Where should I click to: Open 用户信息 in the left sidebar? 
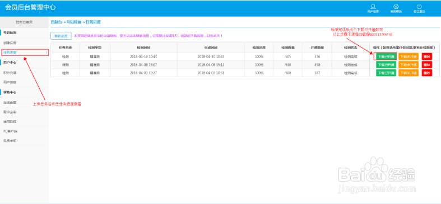click(x=10, y=83)
